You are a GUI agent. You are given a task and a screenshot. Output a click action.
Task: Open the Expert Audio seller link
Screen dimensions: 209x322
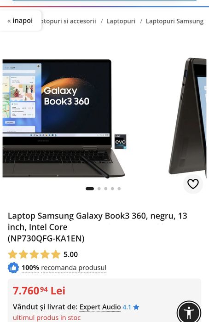click(x=100, y=307)
